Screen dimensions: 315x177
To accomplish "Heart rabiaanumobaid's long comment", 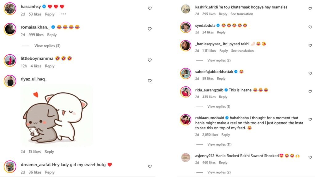I will coord(310,120).
